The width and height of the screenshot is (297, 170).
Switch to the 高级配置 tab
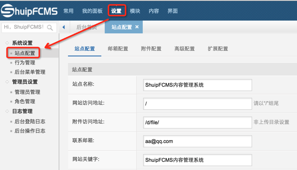pos(185,49)
